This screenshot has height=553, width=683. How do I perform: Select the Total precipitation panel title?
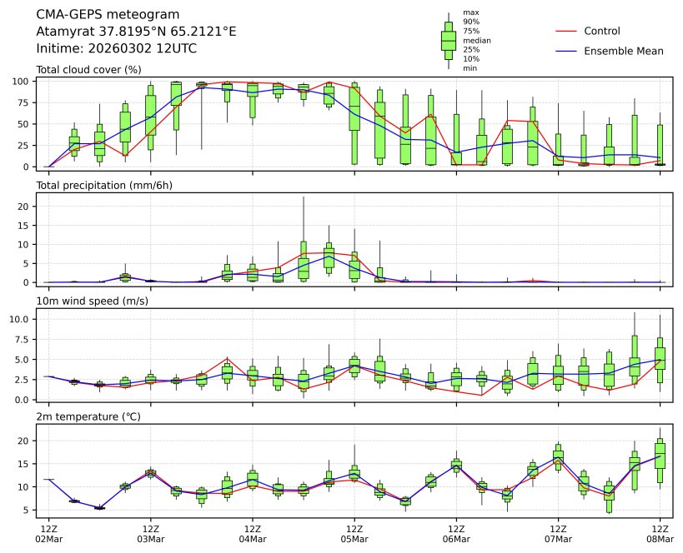tap(104, 185)
